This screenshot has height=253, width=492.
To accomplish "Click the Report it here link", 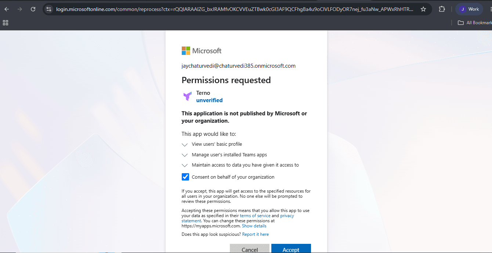I will click(x=256, y=234).
